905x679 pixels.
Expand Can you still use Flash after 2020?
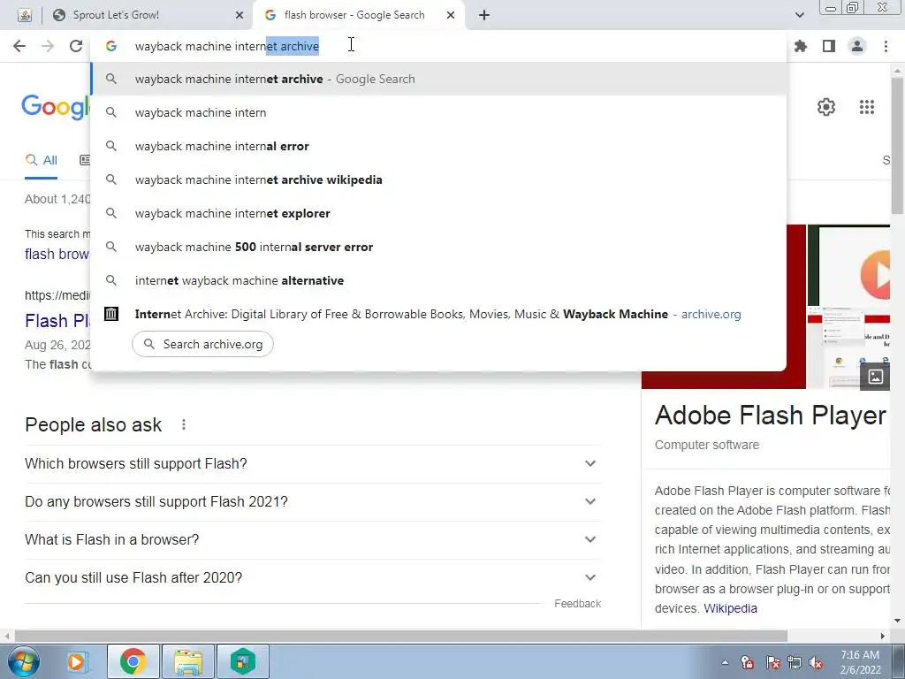click(312, 578)
